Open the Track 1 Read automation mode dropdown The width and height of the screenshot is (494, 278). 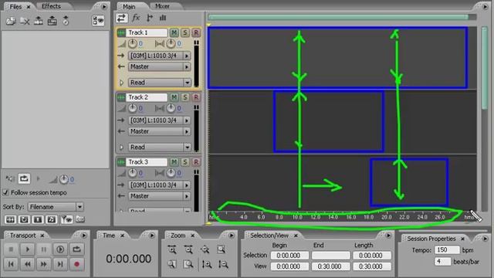click(x=160, y=83)
